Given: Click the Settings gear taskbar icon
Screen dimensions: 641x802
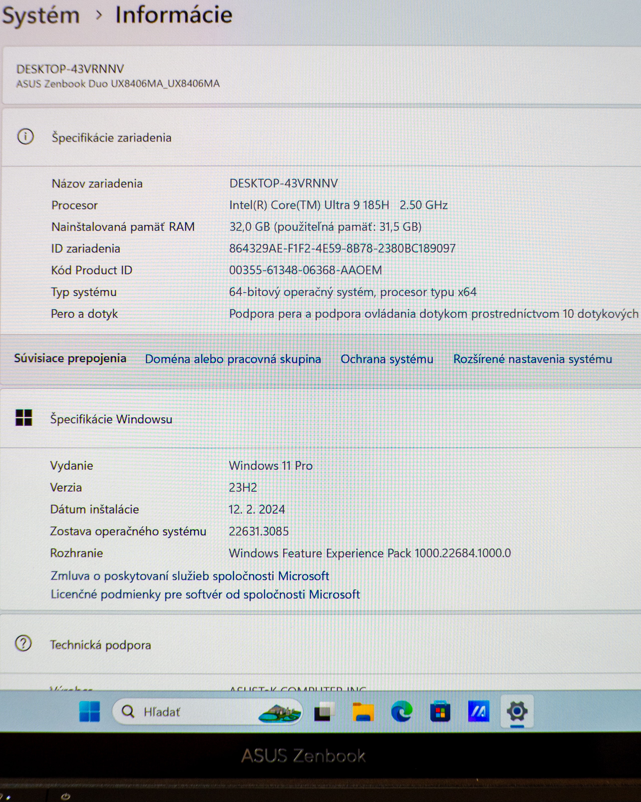Looking at the screenshot, I should (x=517, y=712).
